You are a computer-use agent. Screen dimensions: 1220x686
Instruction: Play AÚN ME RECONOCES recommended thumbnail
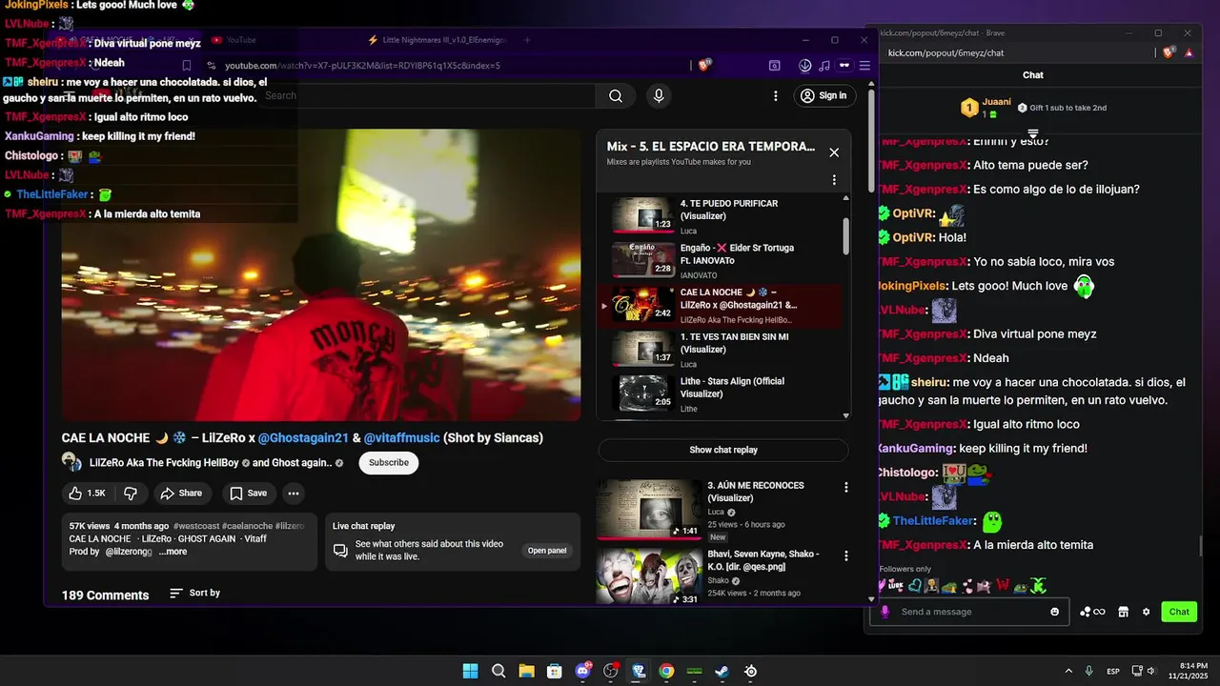649,509
